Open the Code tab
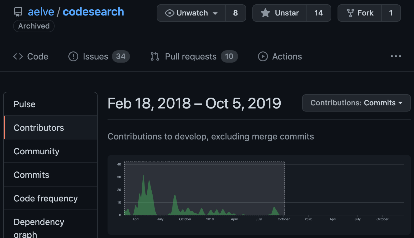This screenshot has width=414, height=238. tap(31, 56)
